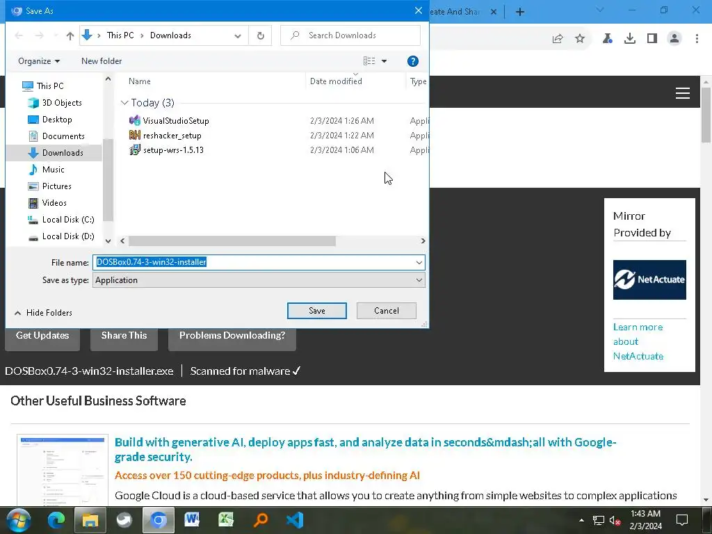Cancel the Save As dialog

coord(387,311)
